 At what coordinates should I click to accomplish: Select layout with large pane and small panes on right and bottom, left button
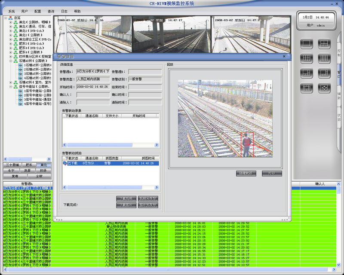(306, 73)
